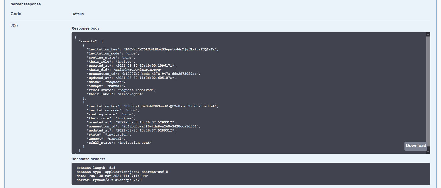Viewport: 441px width, 188px height.
Task: Click the second invitation_key value starting DSBhqwfj
Action: click(x=170, y=106)
